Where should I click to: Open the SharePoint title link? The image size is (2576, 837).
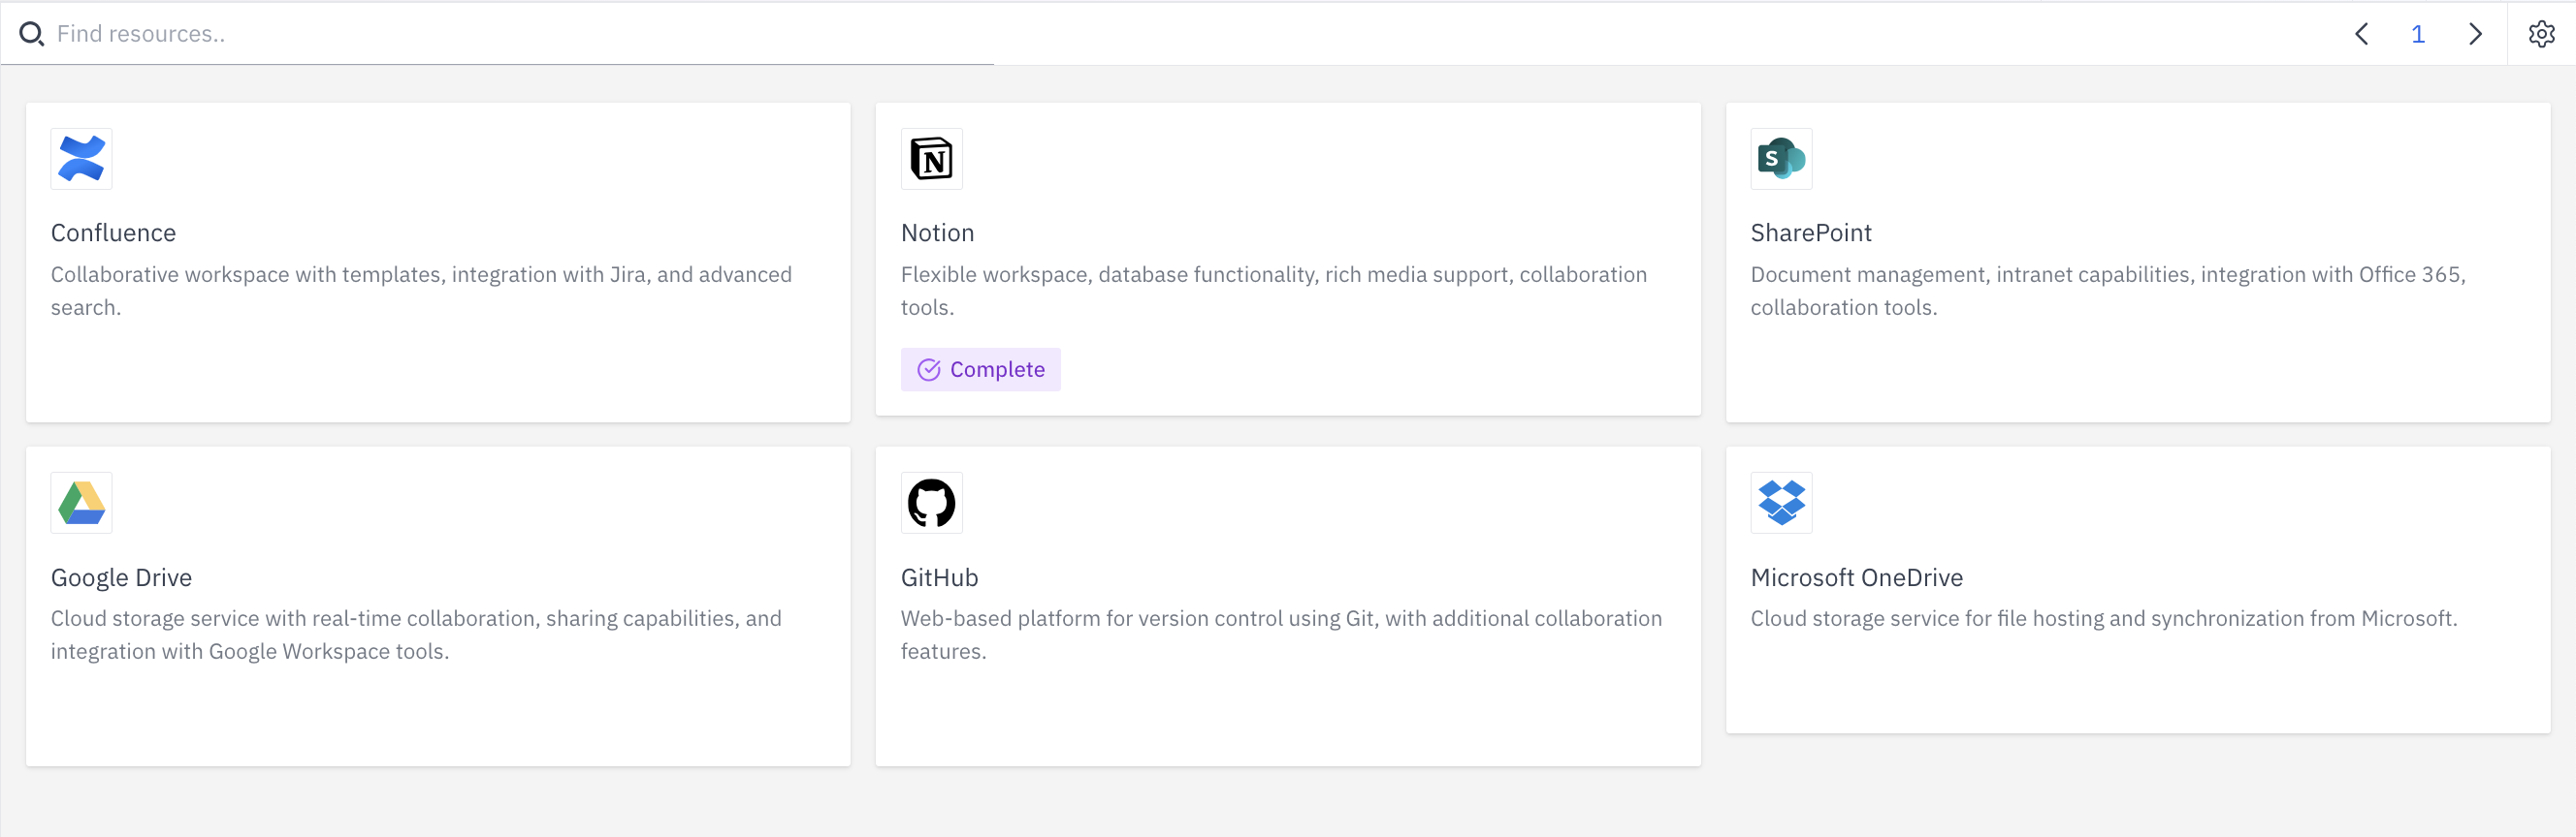pos(1810,232)
